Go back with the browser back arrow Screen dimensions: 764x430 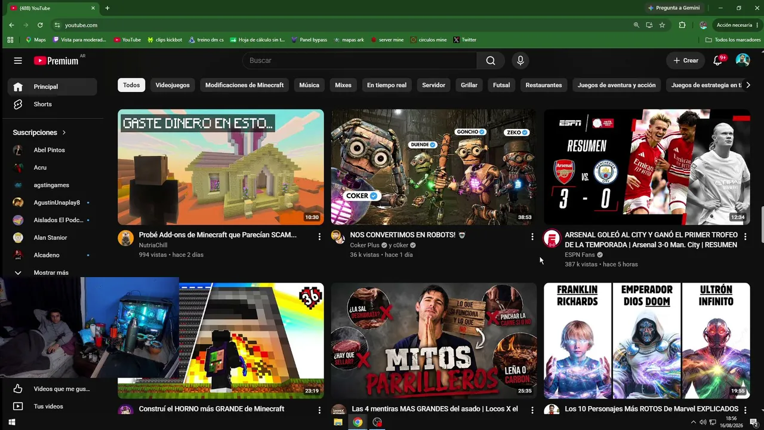point(11,25)
